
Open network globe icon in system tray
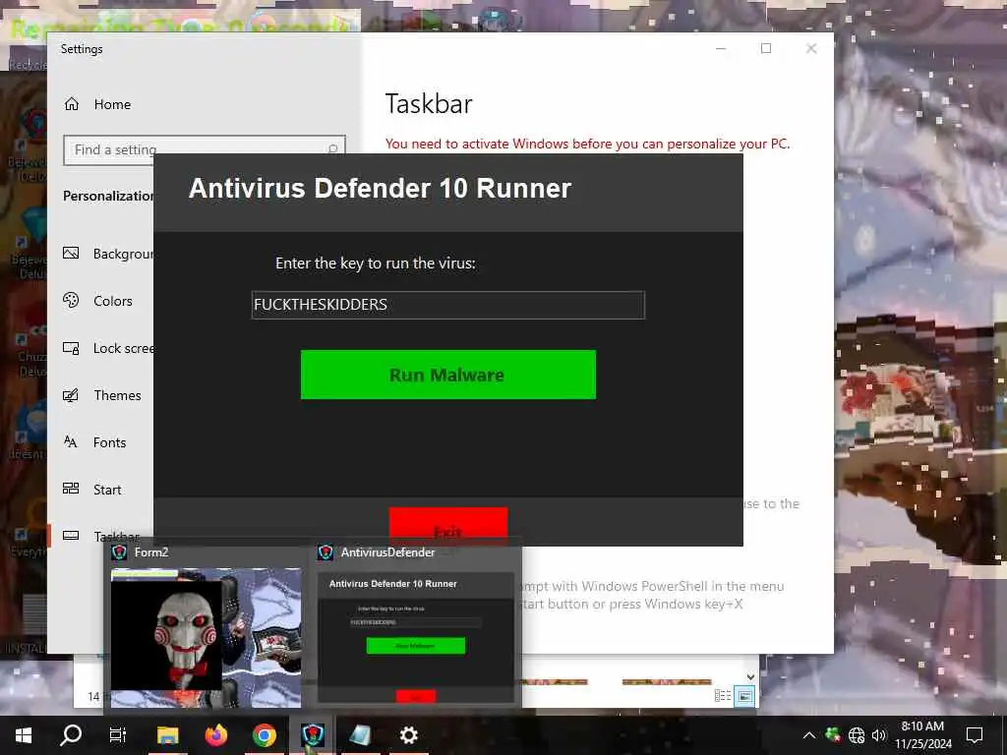pos(857,735)
